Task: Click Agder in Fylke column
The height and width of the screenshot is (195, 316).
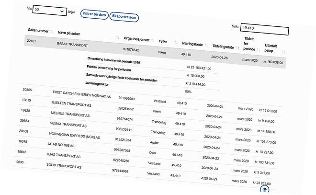Action: coord(154,142)
